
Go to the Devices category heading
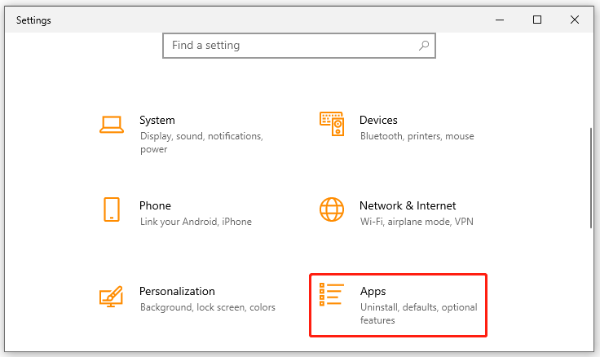click(x=378, y=120)
